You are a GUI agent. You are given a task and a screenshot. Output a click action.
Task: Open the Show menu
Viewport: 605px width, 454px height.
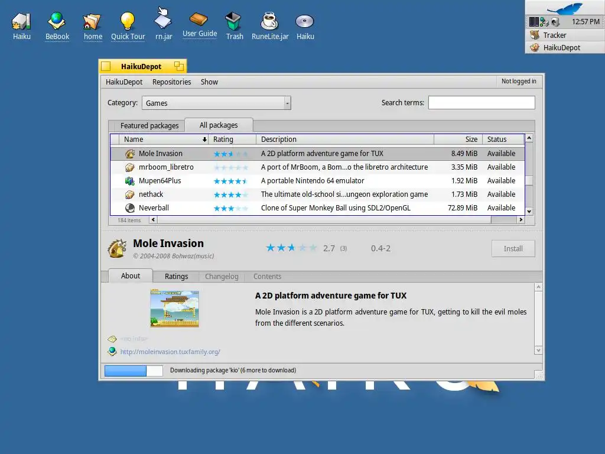(x=209, y=82)
